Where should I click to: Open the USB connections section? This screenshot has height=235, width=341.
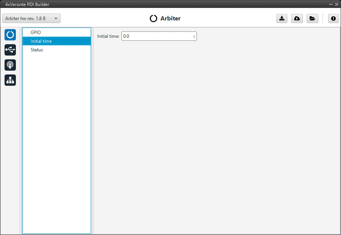pos(10,50)
